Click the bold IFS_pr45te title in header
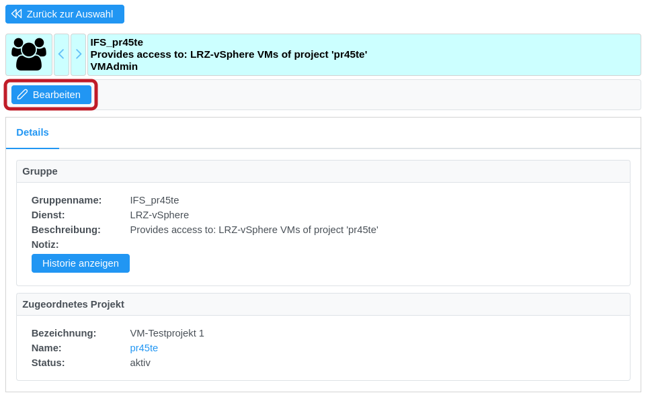648x399 pixels. [117, 42]
